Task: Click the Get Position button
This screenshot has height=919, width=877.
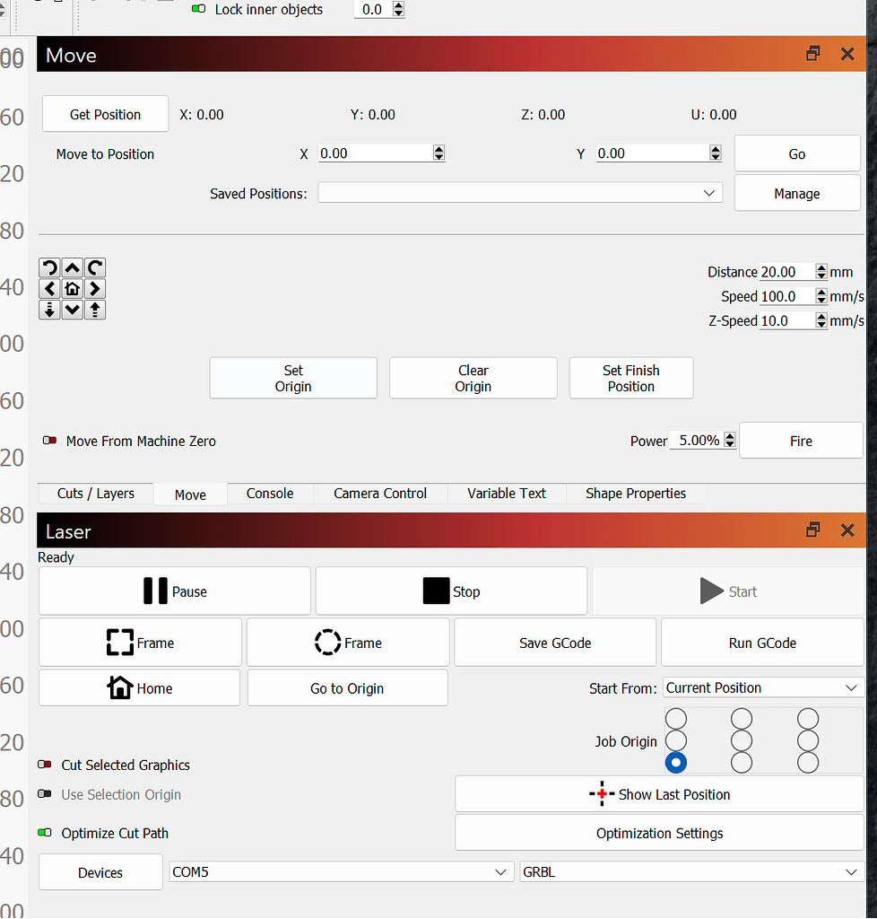Action: [x=105, y=114]
